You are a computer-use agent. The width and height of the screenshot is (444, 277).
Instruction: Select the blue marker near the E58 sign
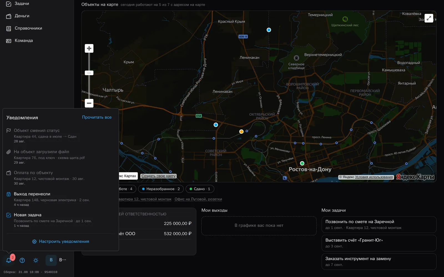216,125
